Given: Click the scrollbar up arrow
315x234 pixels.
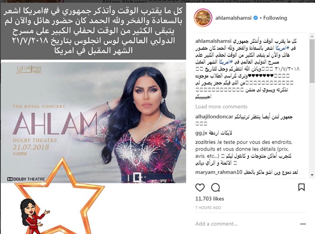Looking at the screenshot, I should click(x=312, y=36).
